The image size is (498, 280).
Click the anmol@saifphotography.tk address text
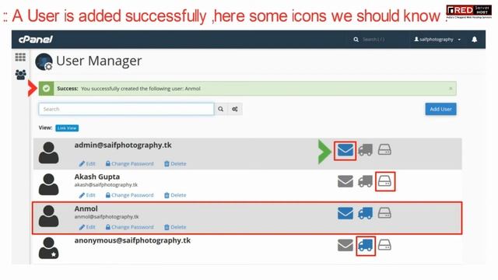tap(107, 217)
